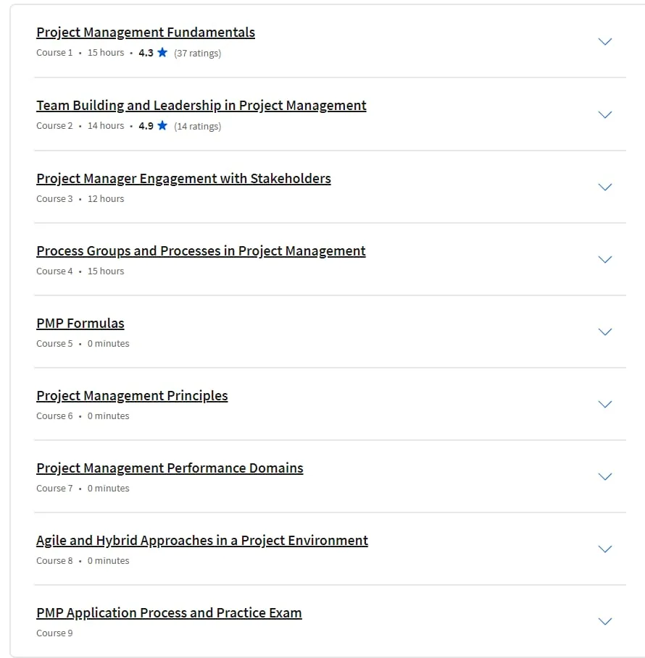Screen dimensions: 645x658
Task: Expand Project Management Performance Domains chevron
Action: pos(604,477)
